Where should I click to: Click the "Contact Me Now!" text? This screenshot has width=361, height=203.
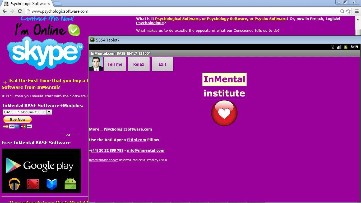coord(47,19)
